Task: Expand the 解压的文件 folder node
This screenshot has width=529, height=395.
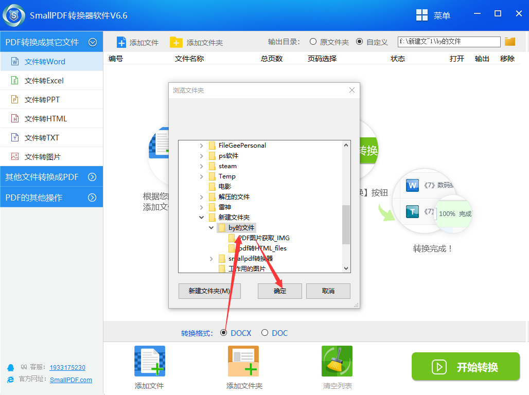Action: pos(201,197)
